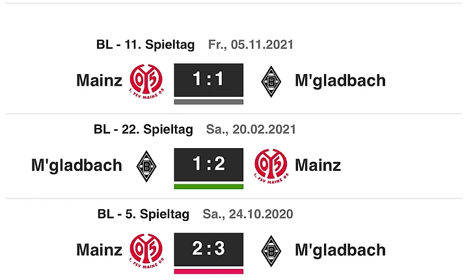Open the BL - 5. Spieltag heading
The height and width of the screenshot is (280, 475).
(143, 214)
